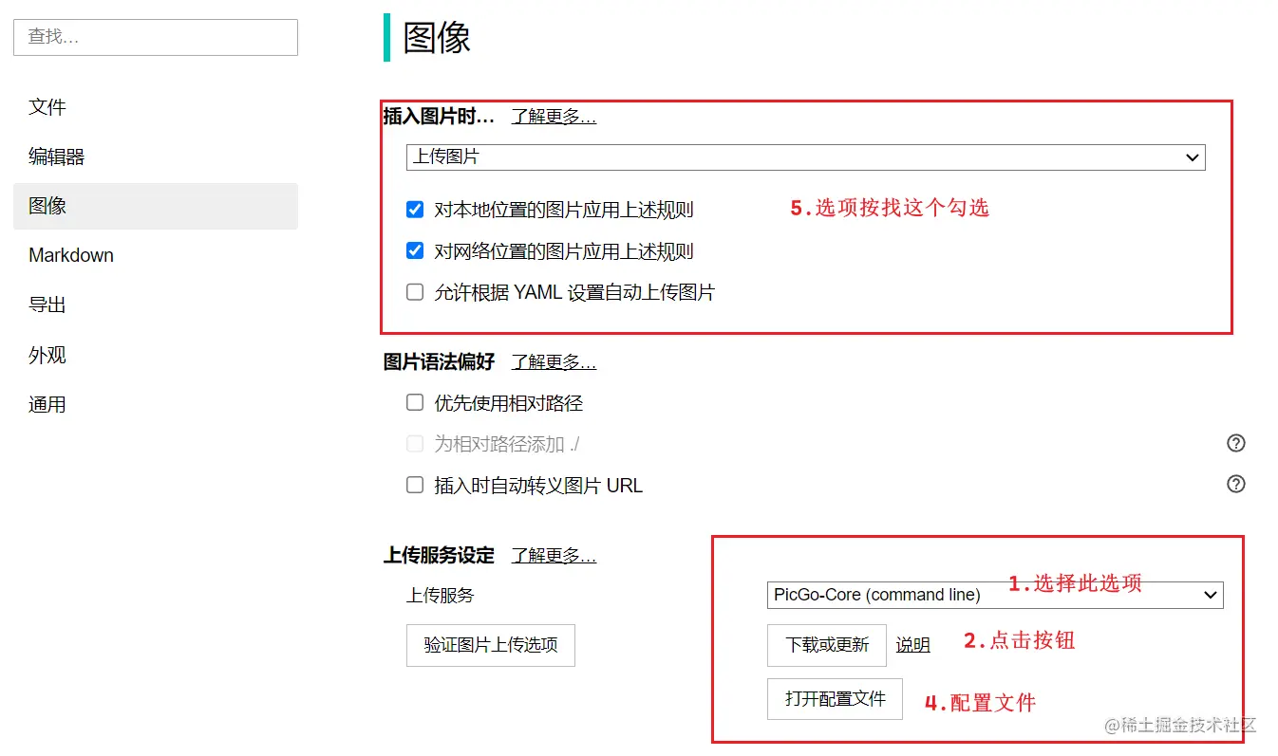This screenshot has width=1278, height=756.
Task: Open 了解更多 link beside 插入图片时
Action: tap(554, 117)
